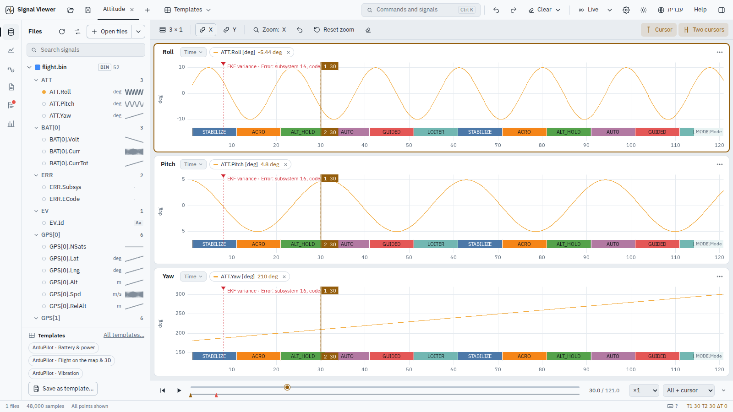The width and height of the screenshot is (733, 412).
Task: Open Help menu
Action: click(700, 10)
